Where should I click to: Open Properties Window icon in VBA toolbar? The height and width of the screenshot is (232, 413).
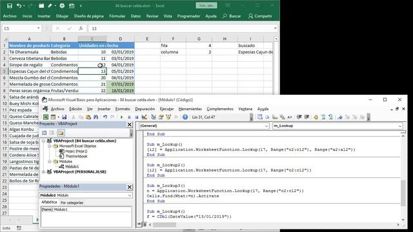coord(161,117)
